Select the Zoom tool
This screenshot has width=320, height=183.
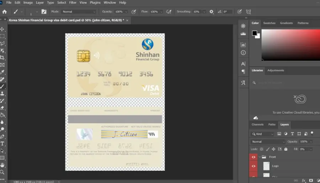coord(2,172)
